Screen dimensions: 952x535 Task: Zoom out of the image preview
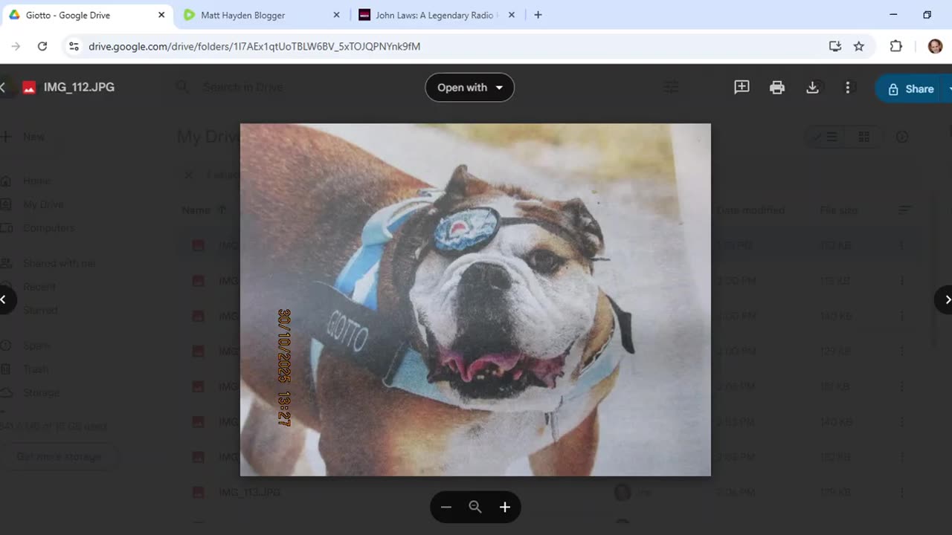[446, 507]
